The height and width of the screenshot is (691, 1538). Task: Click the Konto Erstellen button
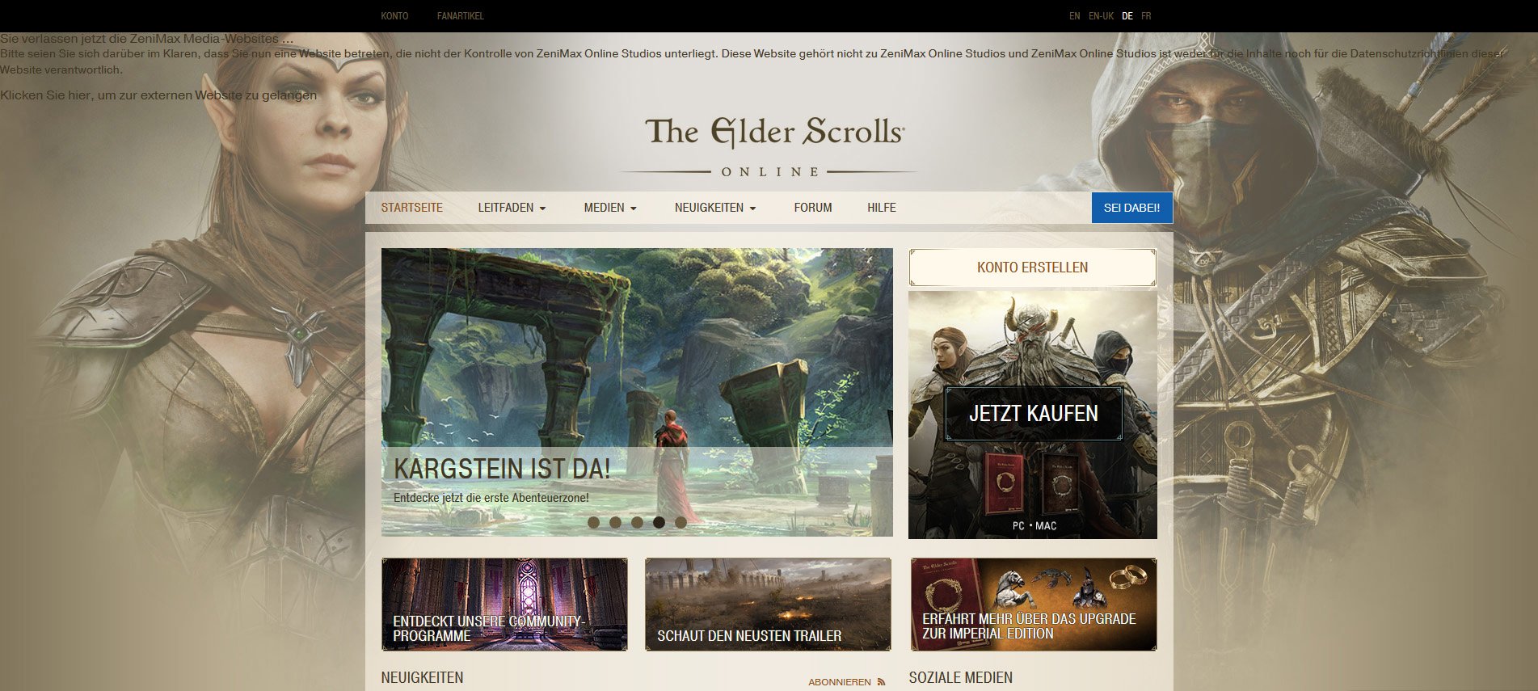[x=1033, y=268]
